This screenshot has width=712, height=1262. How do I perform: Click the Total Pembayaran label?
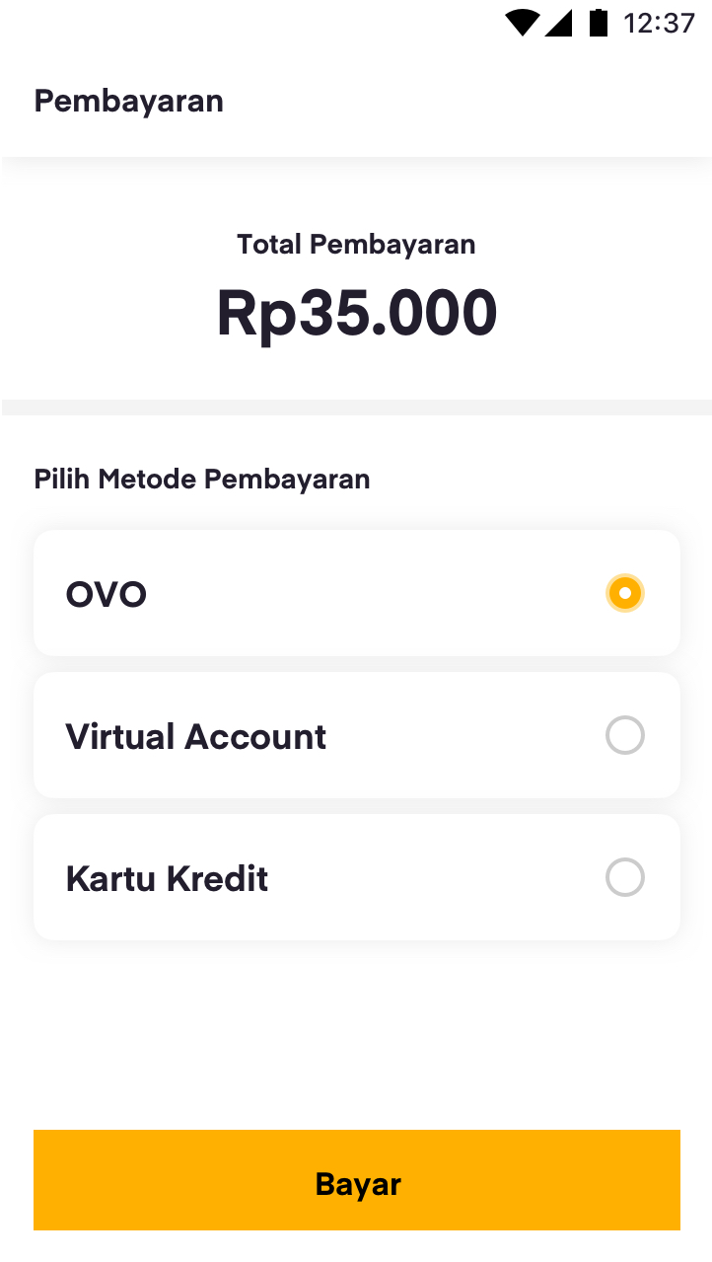pyautogui.click(x=356, y=244)
